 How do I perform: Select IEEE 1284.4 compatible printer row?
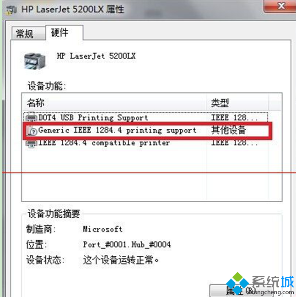(145, 143)
